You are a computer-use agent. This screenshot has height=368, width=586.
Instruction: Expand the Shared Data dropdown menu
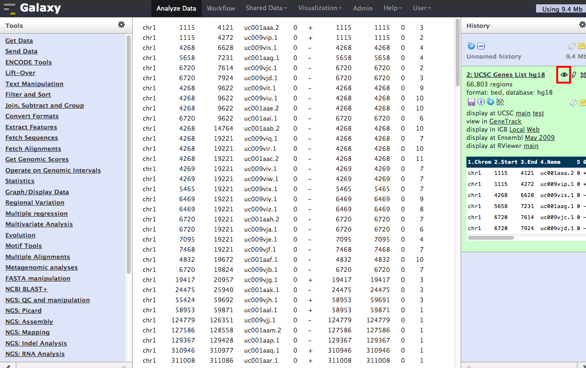266,8
